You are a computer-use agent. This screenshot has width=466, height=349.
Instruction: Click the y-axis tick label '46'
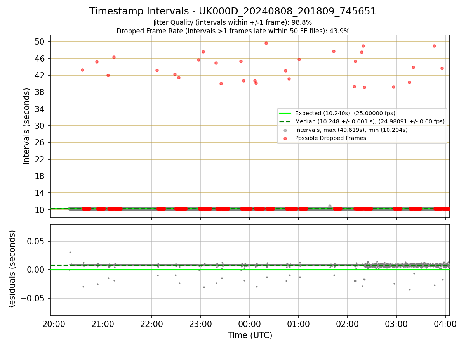(40, 59)
